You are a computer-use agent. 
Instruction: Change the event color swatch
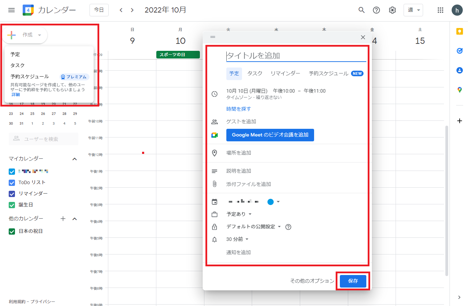(x=273, y=202)
